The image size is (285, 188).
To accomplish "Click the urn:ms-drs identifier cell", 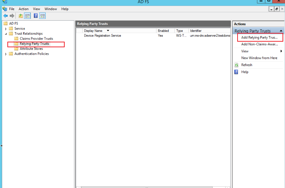I will [x=210, y=36].
